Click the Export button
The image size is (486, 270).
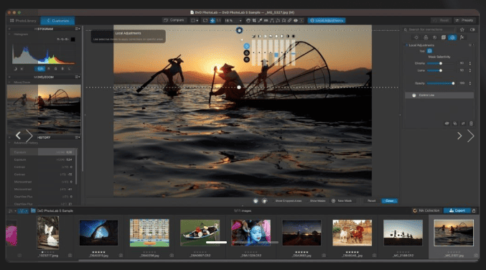pos(457,210)
